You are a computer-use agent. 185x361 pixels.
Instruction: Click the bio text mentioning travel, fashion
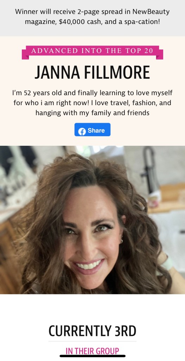tap(92, 103)
